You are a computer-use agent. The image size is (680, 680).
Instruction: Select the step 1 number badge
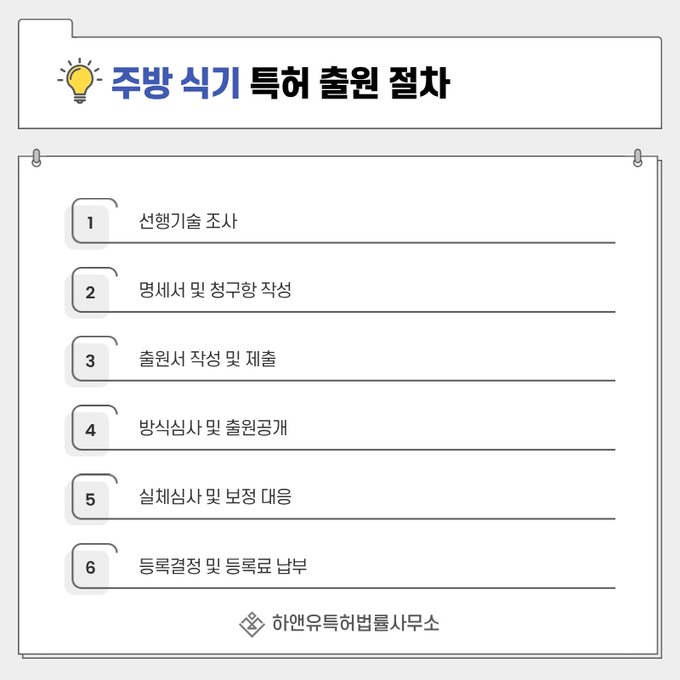(90, 224)
